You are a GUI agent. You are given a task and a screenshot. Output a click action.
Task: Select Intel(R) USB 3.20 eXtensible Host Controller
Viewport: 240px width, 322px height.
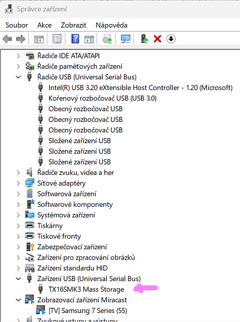click(x=140, y=88)
